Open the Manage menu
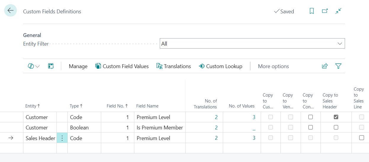 pos(78,66)
